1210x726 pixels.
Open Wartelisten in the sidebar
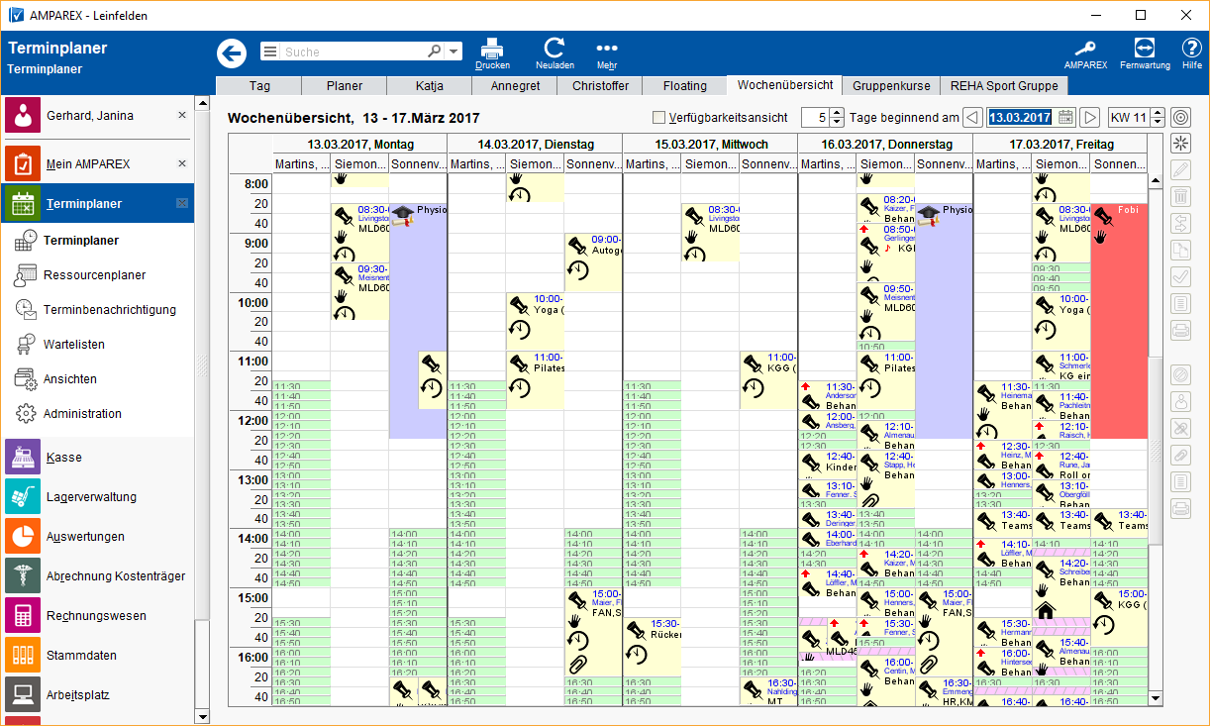[74, 345]
